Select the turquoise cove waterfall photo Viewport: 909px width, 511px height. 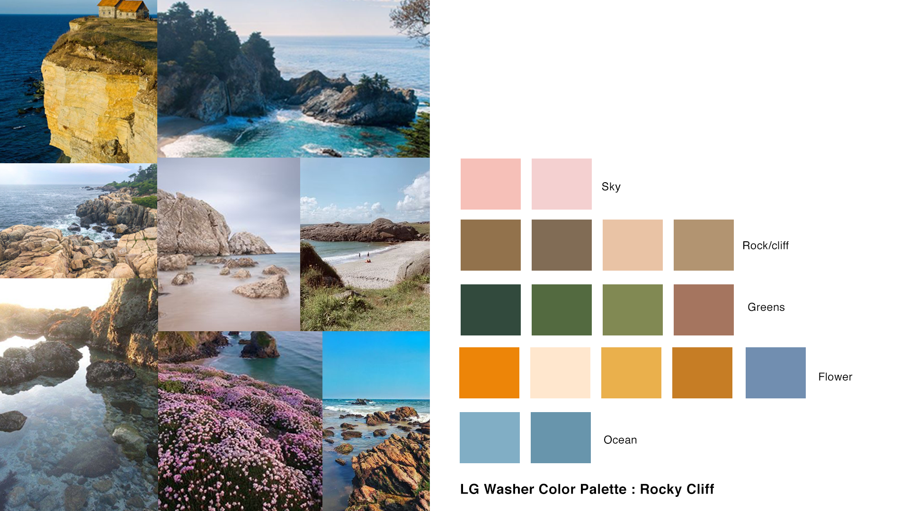pyautogui.click(x=294, y=79)
